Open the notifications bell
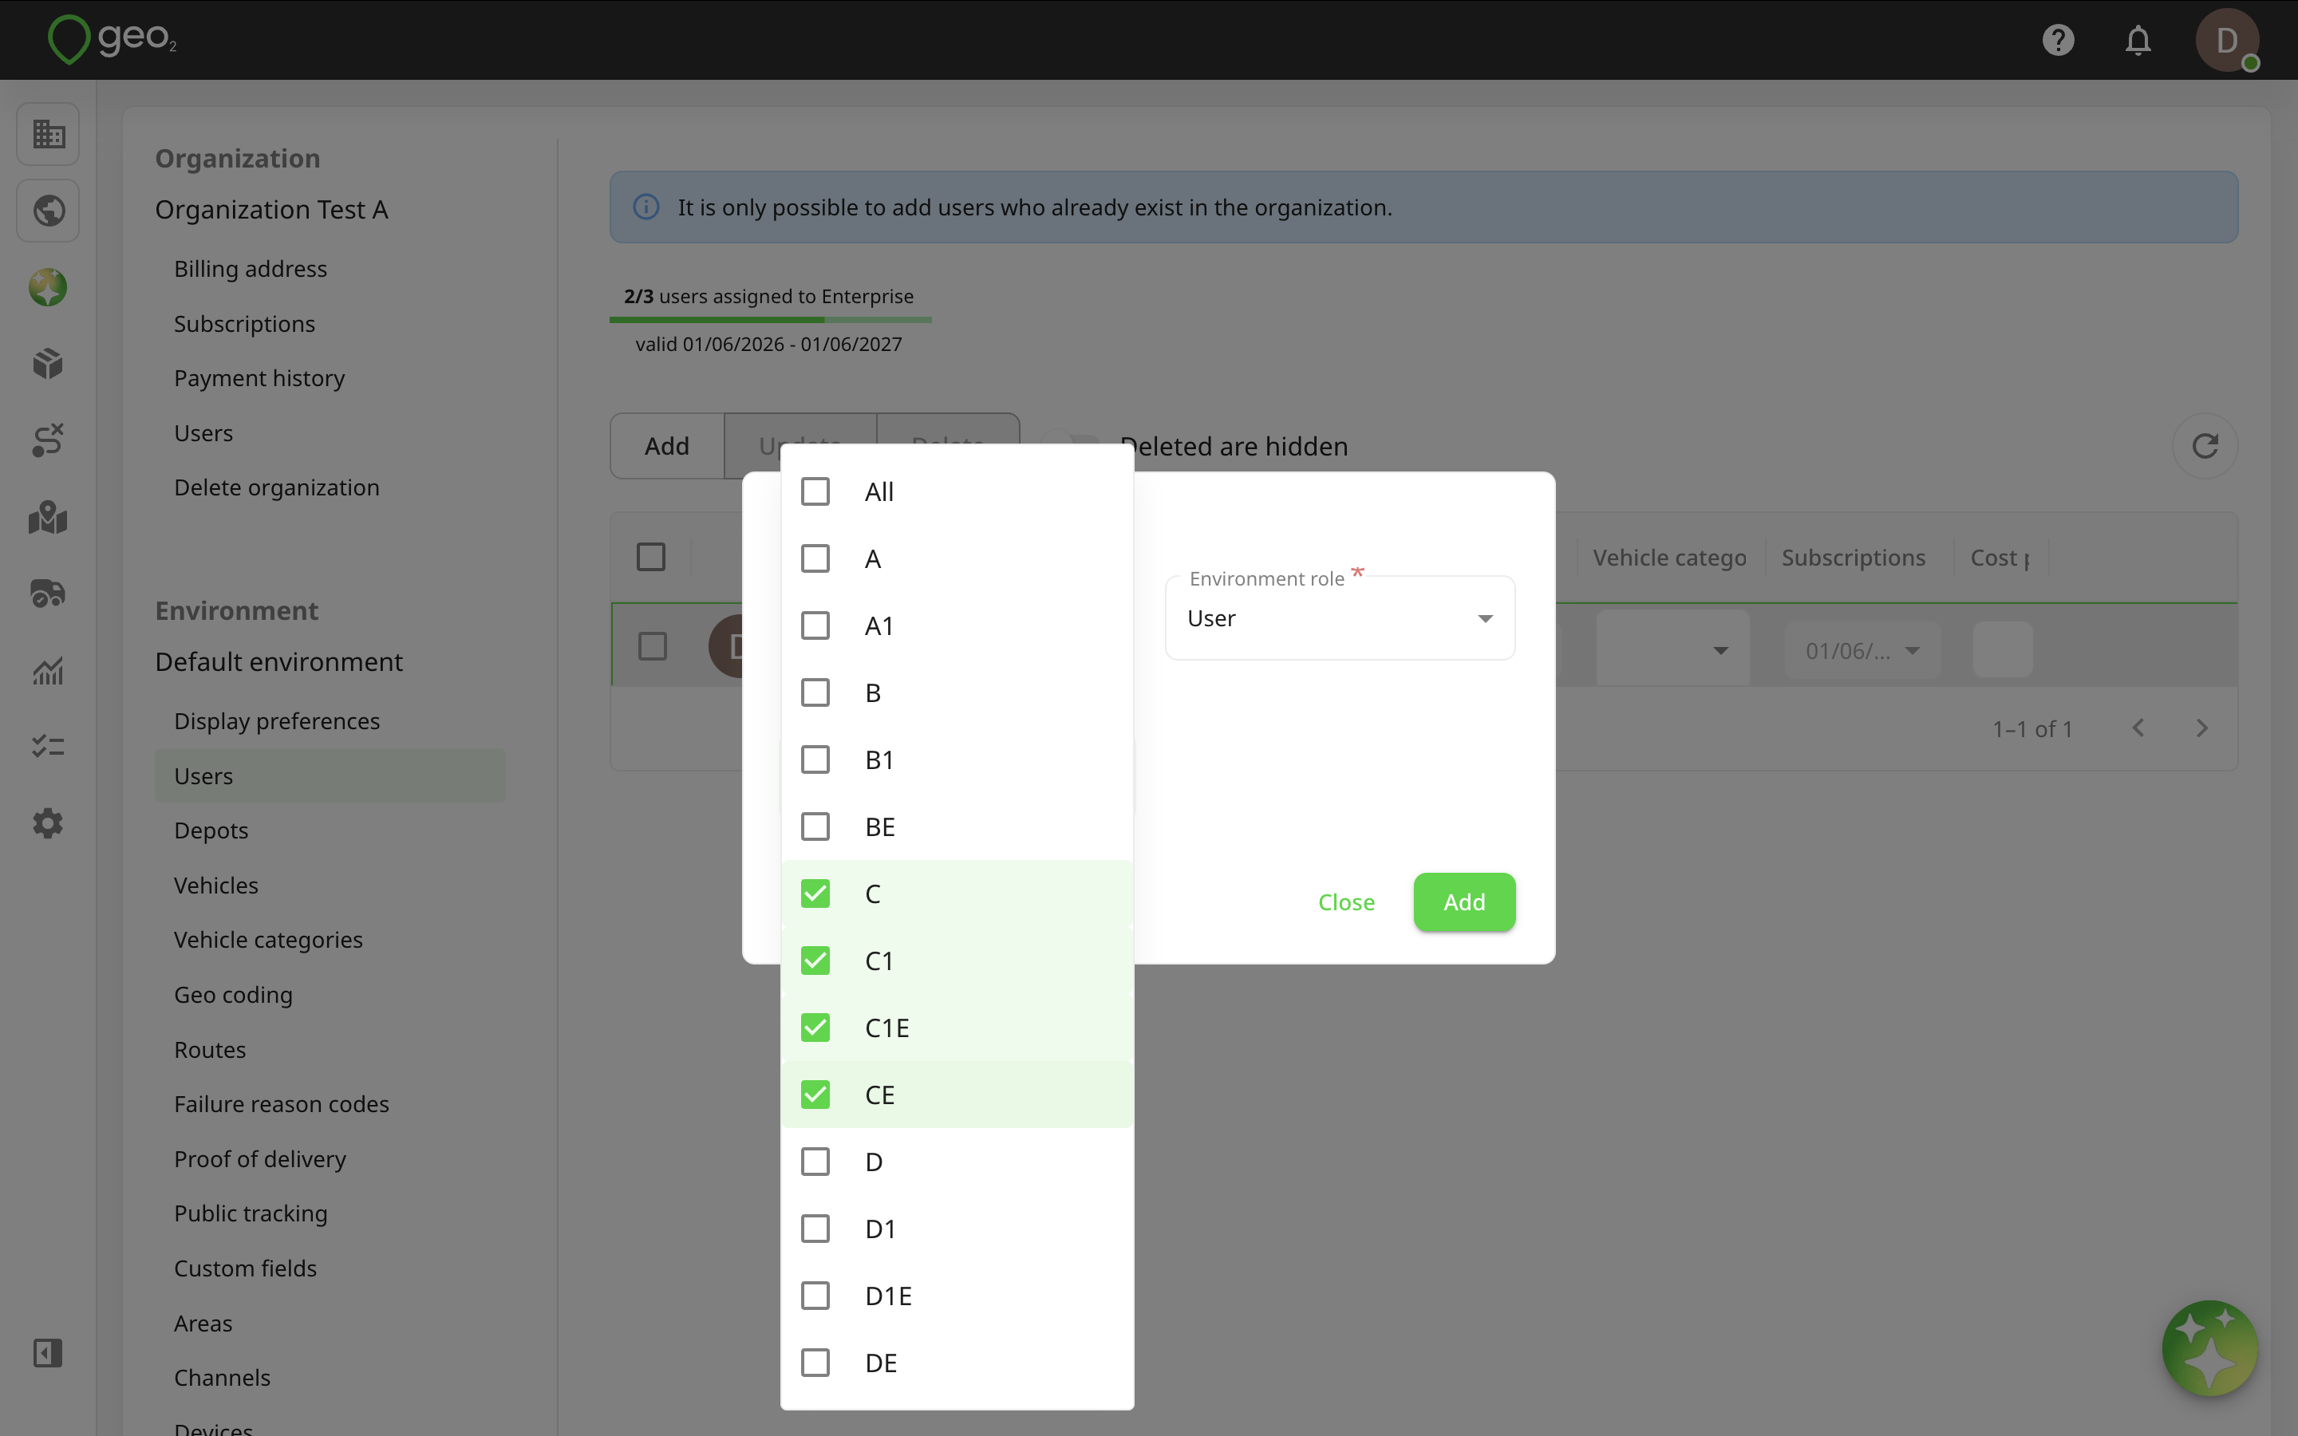2298x1436 pixels. [2138, 40]
